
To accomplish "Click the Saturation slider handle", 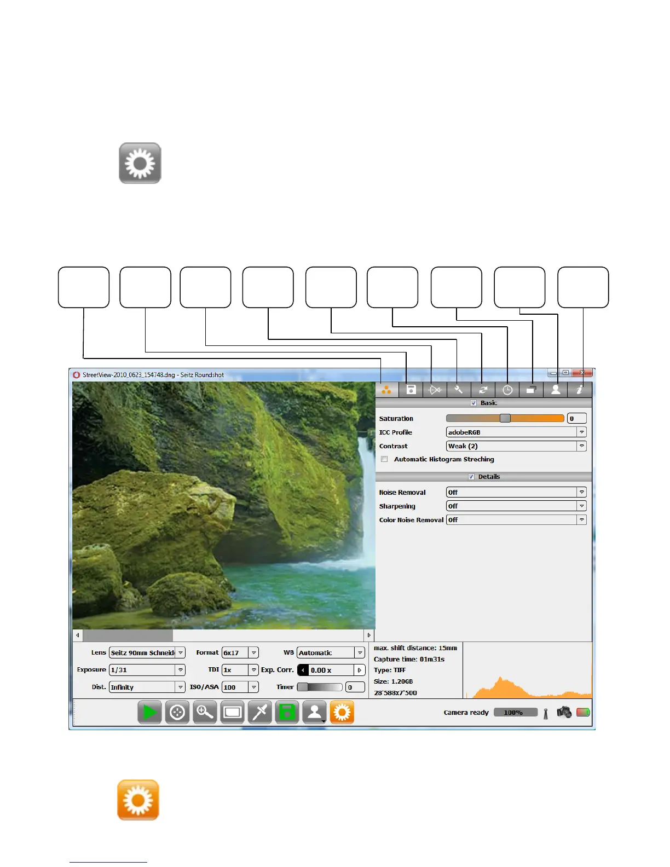I will (505, 418).
